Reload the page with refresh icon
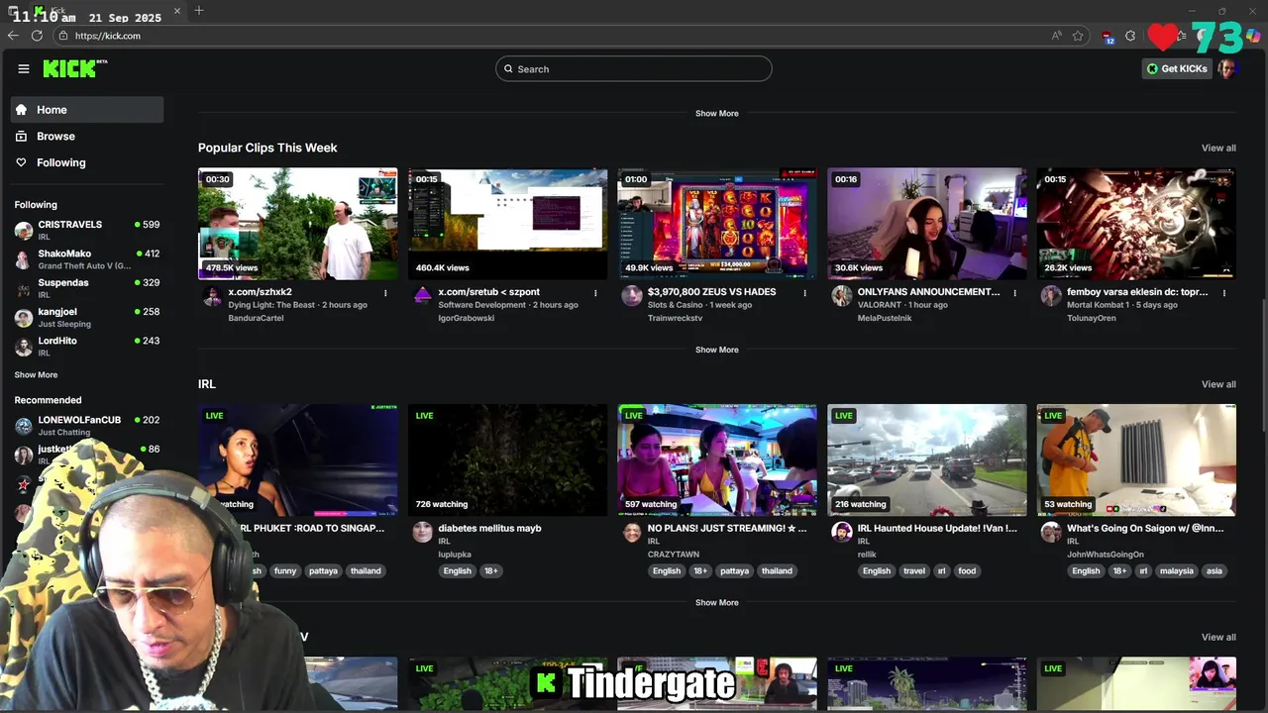1268x713 pixels. 37,36
